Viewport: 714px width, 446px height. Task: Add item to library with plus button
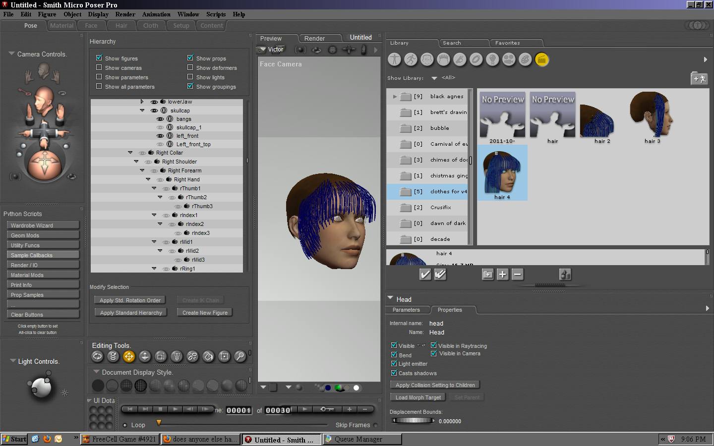(502, 275)
